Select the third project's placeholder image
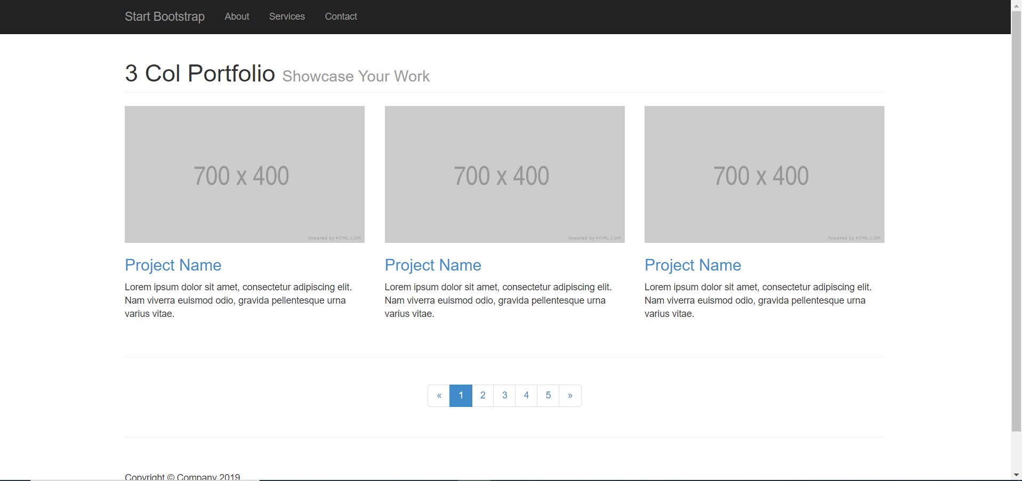The height and width of the screenshot is (481, 1022). (x=764, y=174)
